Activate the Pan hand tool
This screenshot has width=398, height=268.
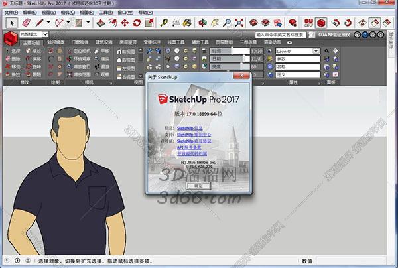215,23
